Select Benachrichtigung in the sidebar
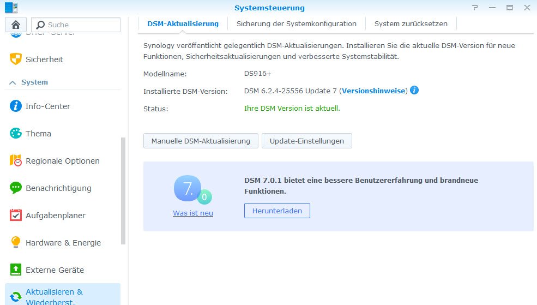This screenshot has height=305, width=537. (63, 188)
